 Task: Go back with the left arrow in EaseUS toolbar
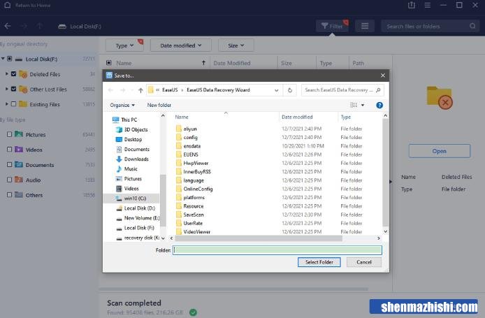[x=8, y=27]
